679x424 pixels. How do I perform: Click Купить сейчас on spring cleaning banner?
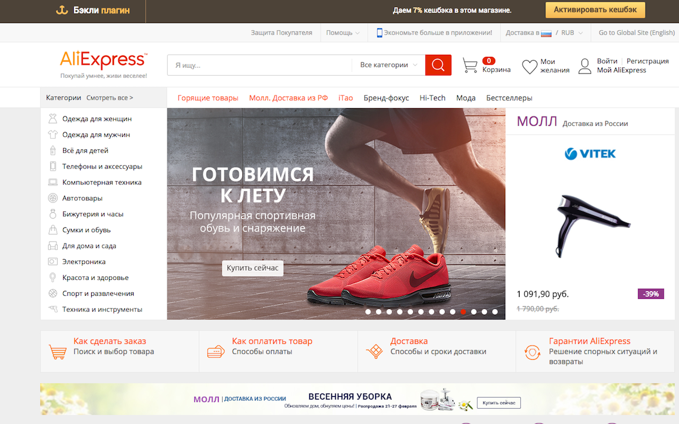click(x=499, y=403)
